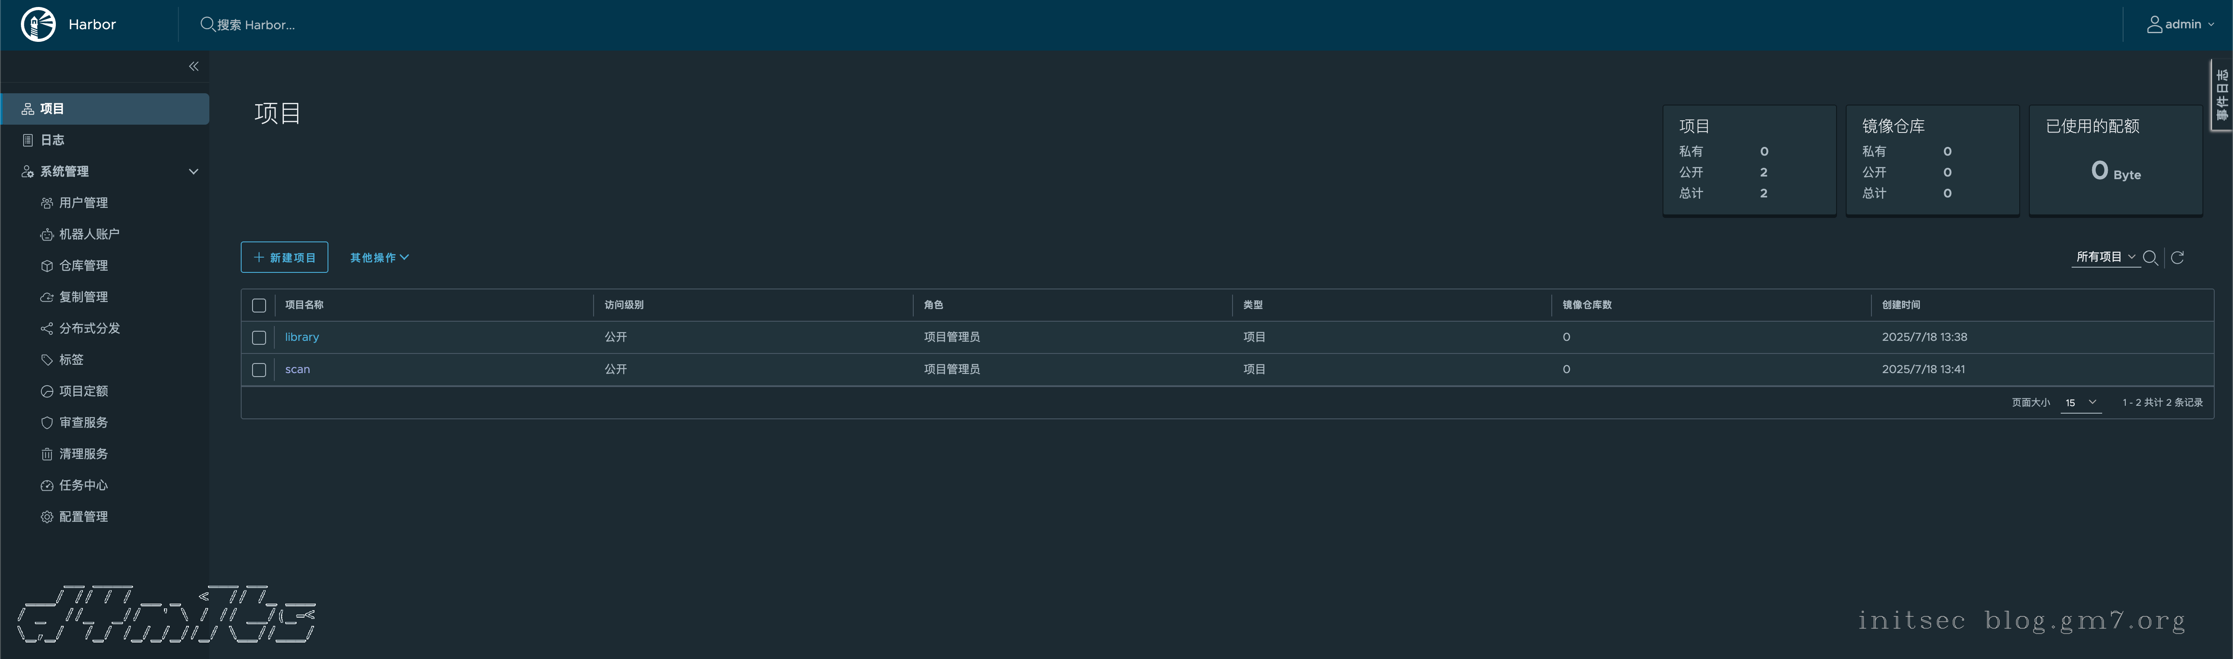Go to Logs (日志) in sidebar

pyautogui.click(x=52, y=140)
